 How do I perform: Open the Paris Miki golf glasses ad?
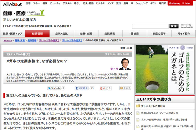(165, 69)
